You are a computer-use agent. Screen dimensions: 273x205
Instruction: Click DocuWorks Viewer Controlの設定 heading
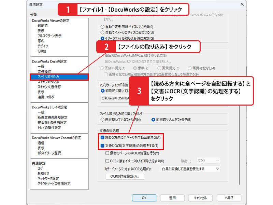(57, 138)
